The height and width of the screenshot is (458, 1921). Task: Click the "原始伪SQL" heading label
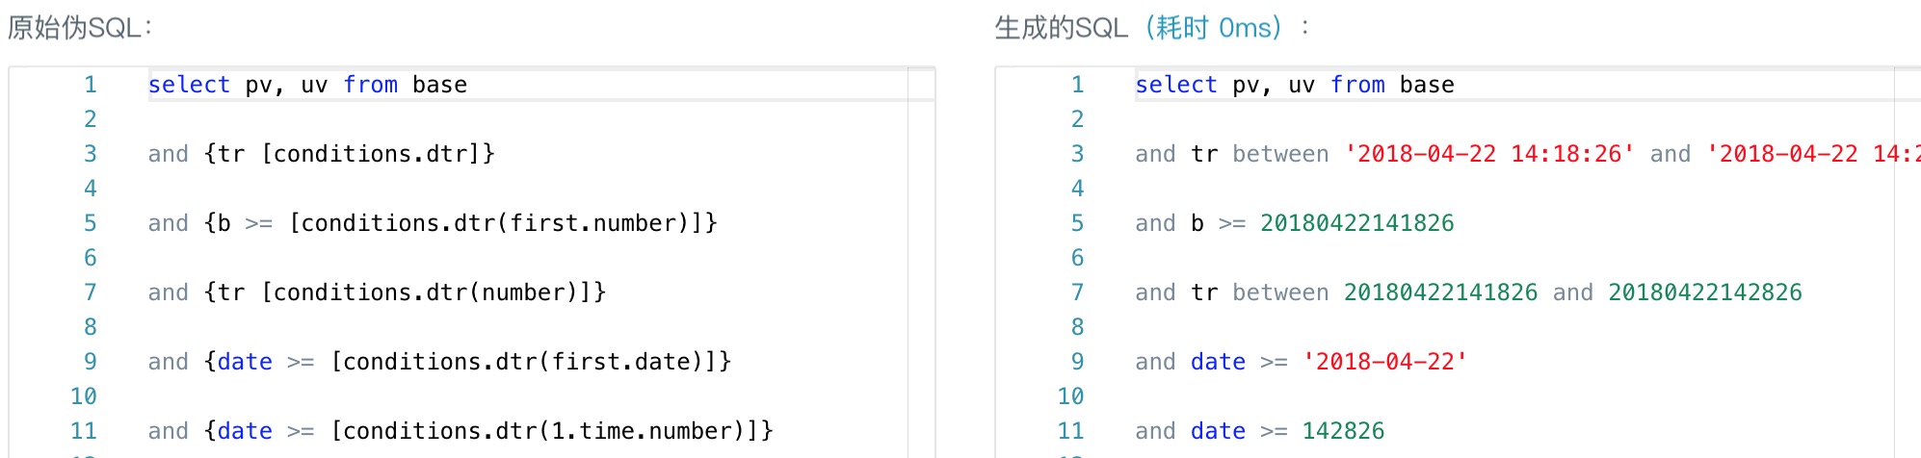[x=77, y=28]
